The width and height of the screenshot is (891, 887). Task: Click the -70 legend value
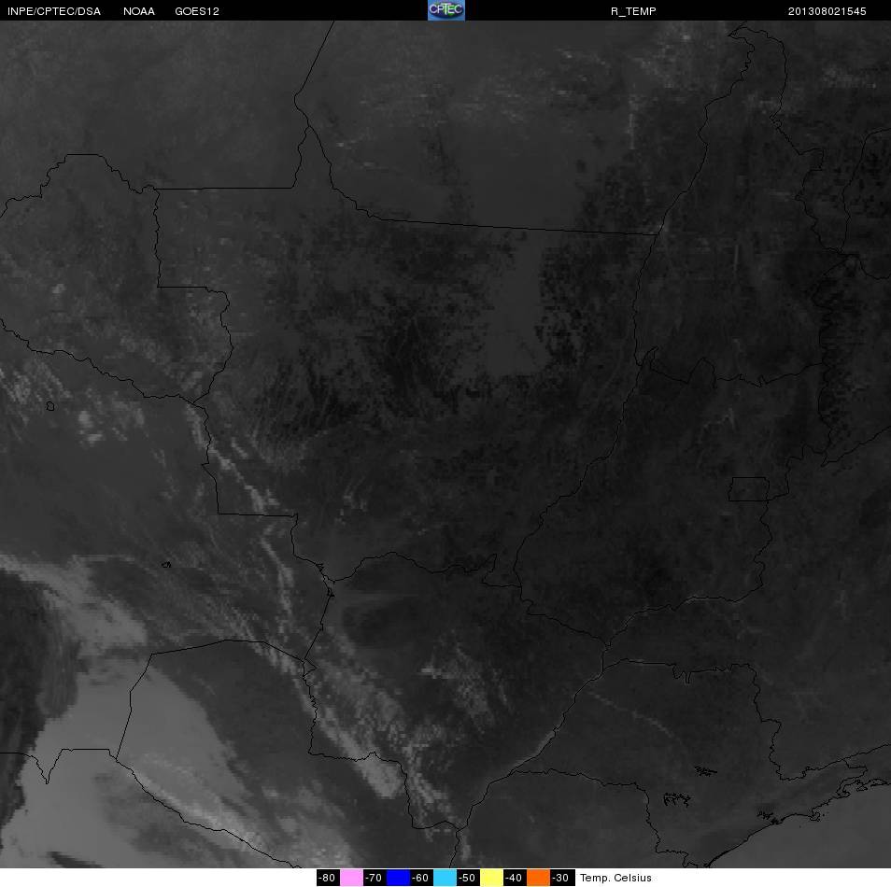click(374, 878)
